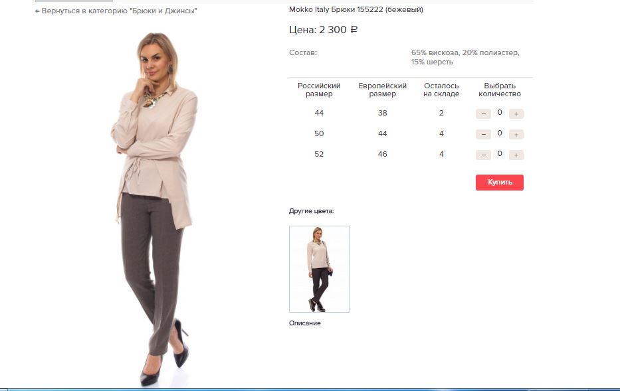Increase quantity for Russian size 44

pyautogui.click(x=516, y=114)
